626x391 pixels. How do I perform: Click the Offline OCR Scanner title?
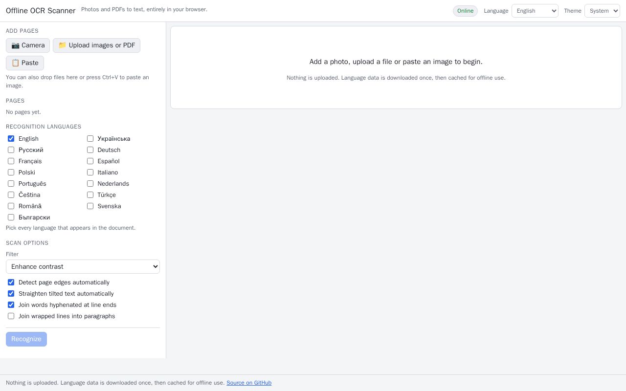(41, 11)
